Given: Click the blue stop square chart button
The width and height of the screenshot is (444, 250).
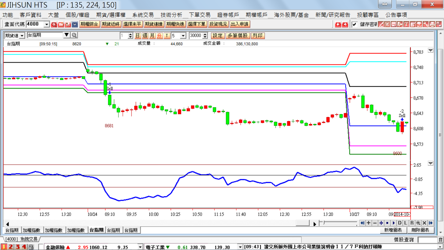Looking at the screenshot, I should point(387,223).
